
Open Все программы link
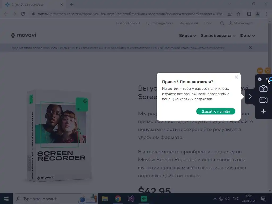click(128, 23)
